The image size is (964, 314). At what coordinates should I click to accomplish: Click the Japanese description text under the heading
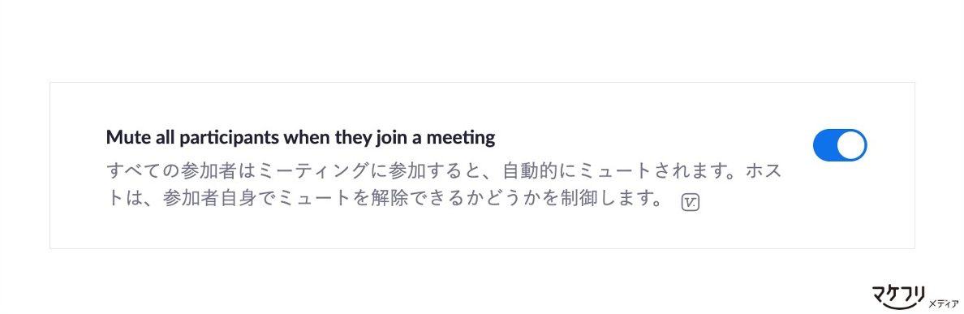[x=444, y=184]
